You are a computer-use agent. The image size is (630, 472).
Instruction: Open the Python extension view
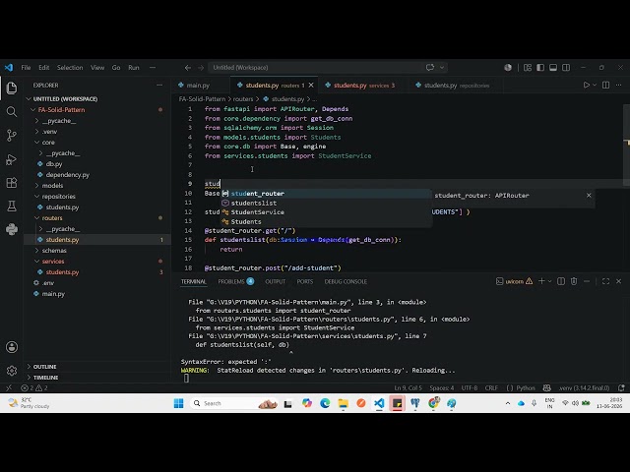coord(12,229)
